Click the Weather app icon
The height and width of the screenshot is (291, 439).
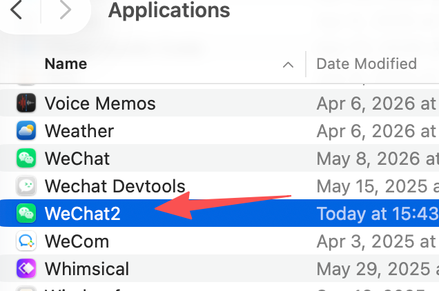26,130
